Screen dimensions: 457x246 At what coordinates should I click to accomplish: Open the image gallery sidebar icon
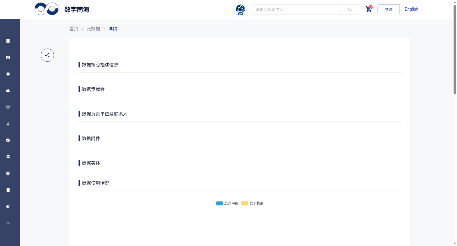point(8,57)
